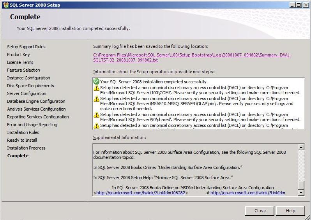
Task: Select Reporting Services Configuration step
Action: tap(38, 117)
